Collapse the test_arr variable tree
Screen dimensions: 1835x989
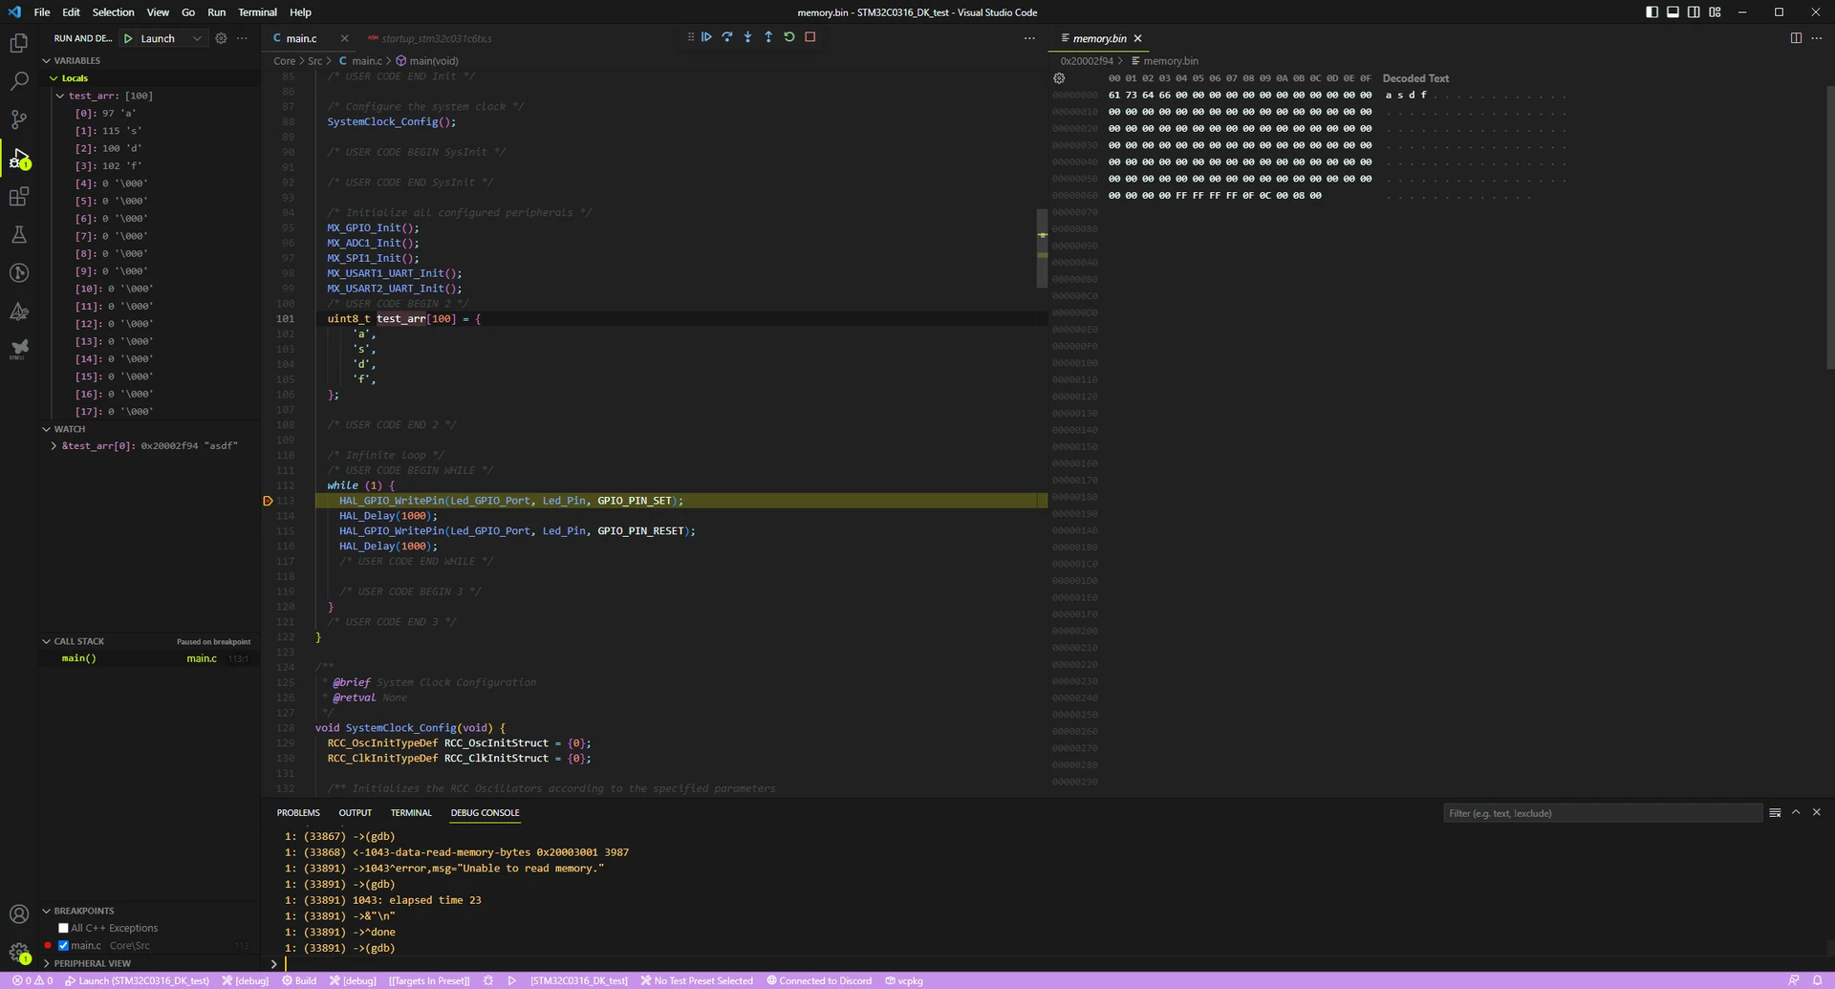60,96
